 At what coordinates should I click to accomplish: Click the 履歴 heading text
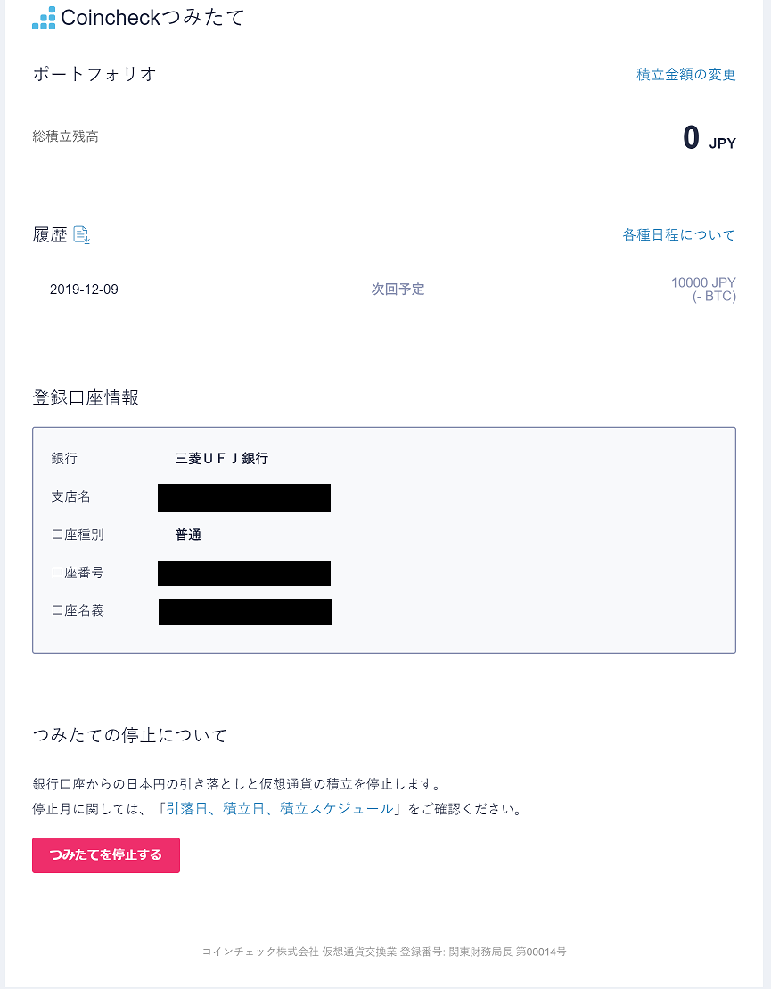tap(49, 235)
